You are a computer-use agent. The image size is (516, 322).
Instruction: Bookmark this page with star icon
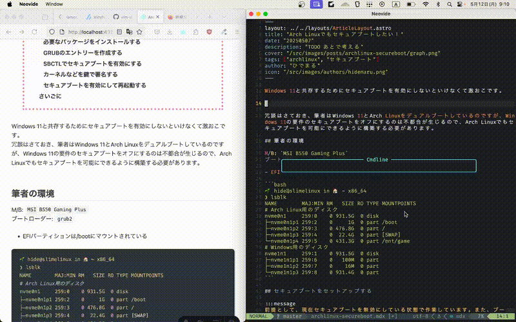[139, 32]
